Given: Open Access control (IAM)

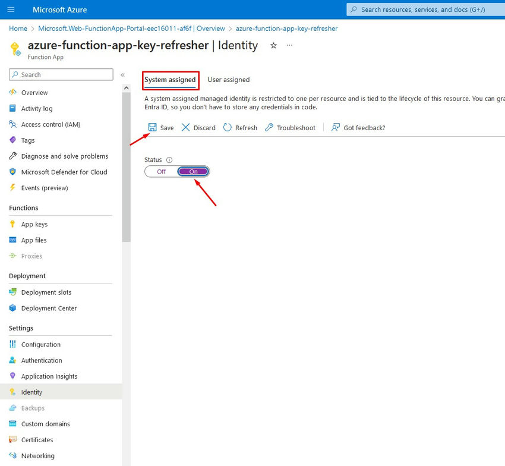Looking at the screenshot, I should (x=52, y=124).
